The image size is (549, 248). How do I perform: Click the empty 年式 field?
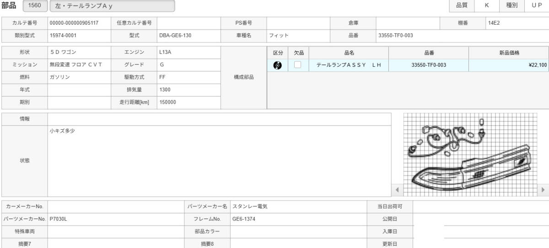[80, 90]
